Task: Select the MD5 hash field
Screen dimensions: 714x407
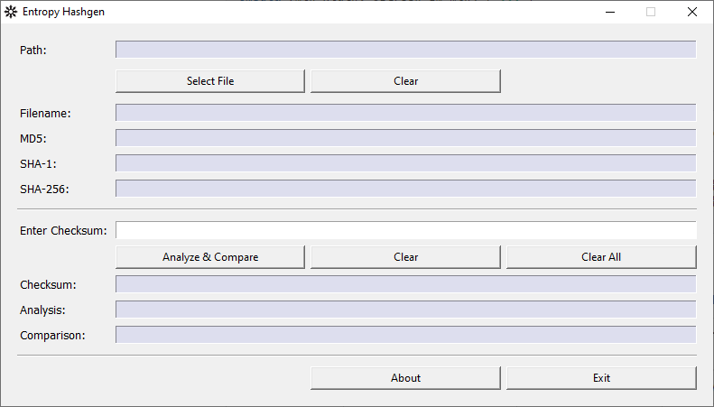Action: pos(405,138)
